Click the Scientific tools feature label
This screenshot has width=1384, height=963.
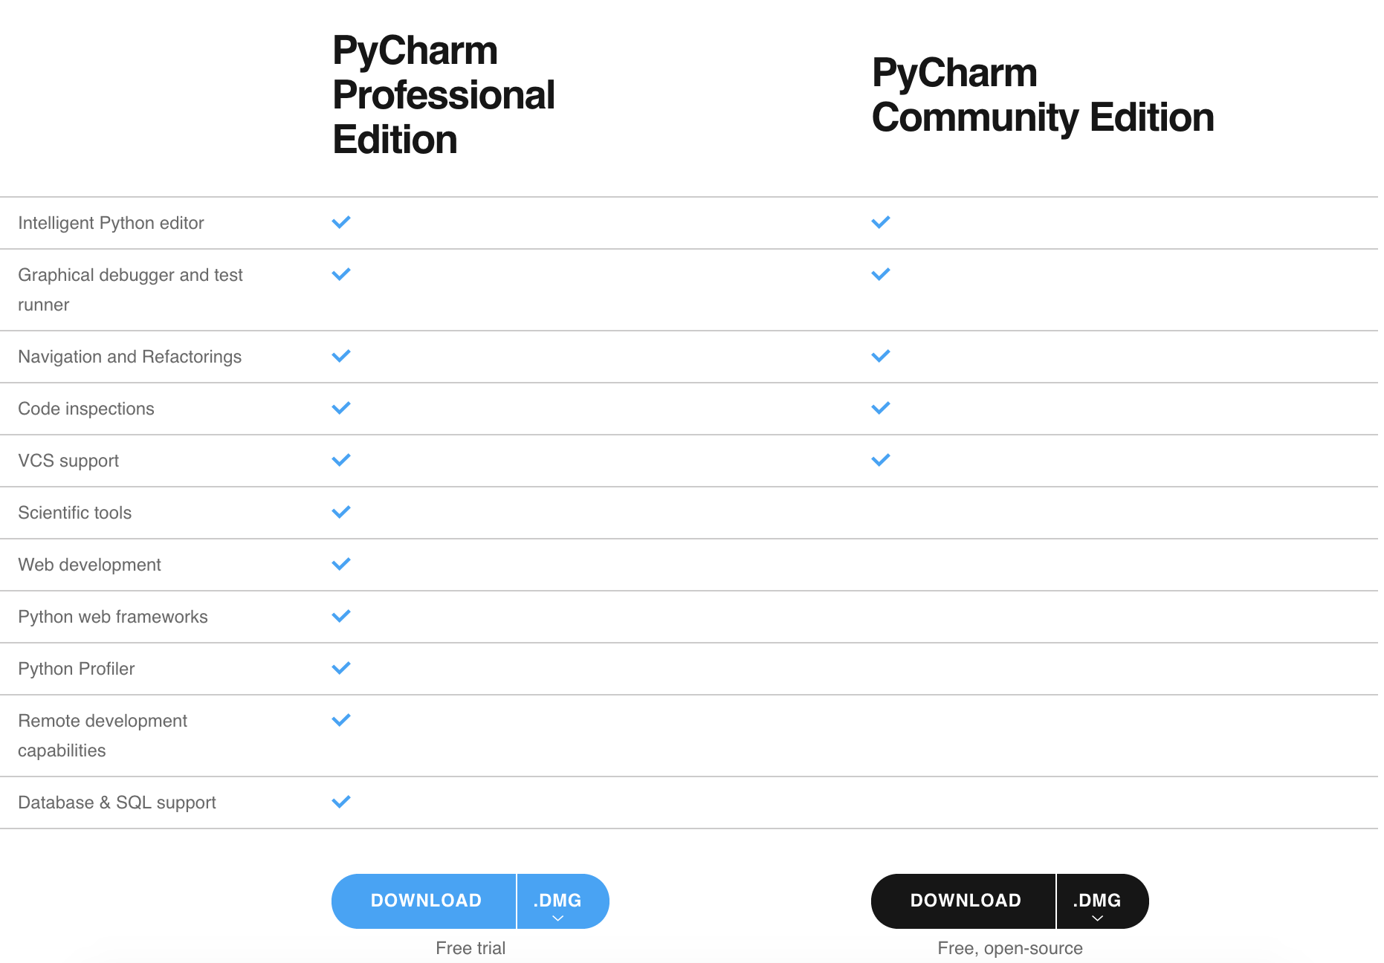pyautogui.click(x=75, y=513)
